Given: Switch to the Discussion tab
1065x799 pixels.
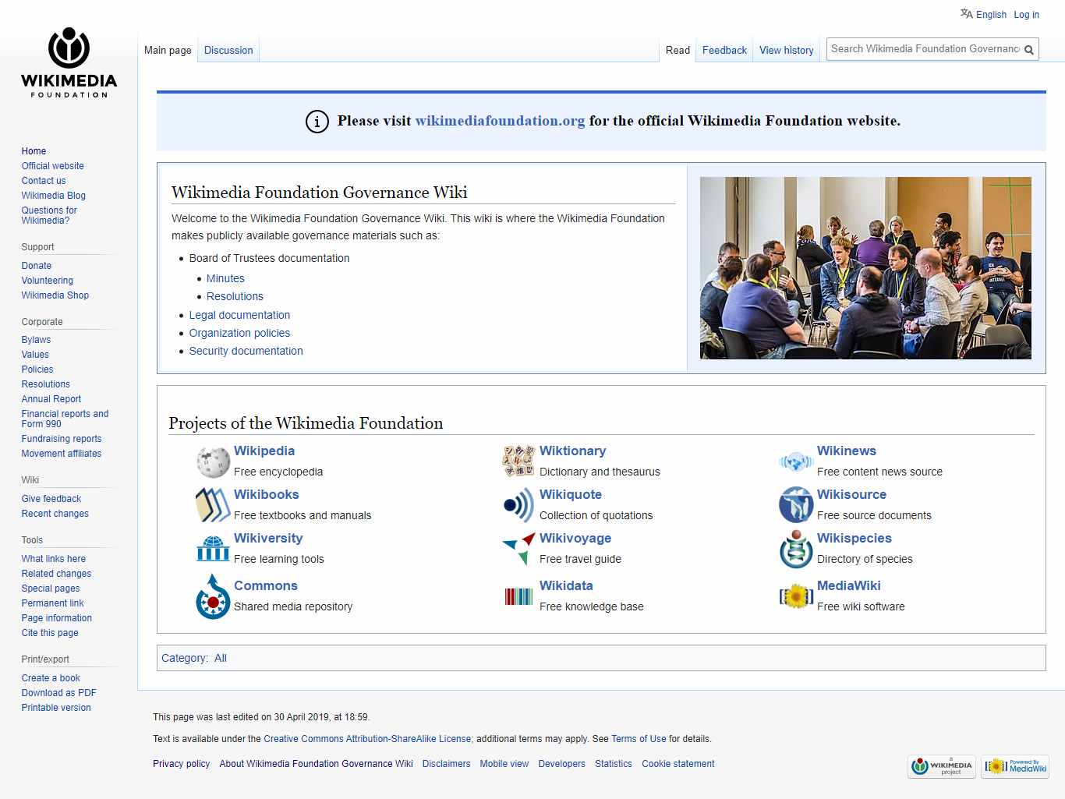Looking at the screenshot, I should tap(228, 50).
